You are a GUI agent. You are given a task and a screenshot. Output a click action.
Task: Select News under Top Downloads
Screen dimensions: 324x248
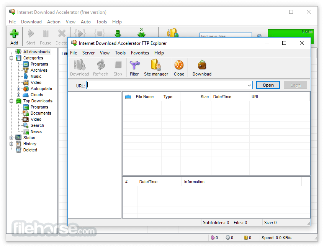point(36,131)
